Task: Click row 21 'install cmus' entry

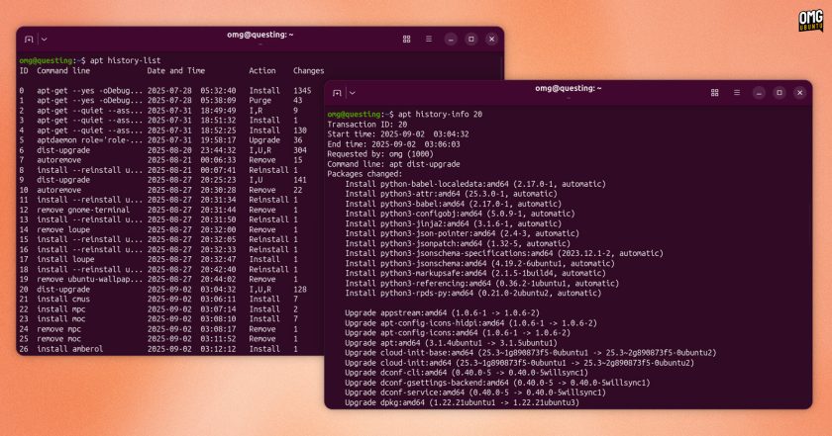Action: pyautogui.click(x=63, y=300)
